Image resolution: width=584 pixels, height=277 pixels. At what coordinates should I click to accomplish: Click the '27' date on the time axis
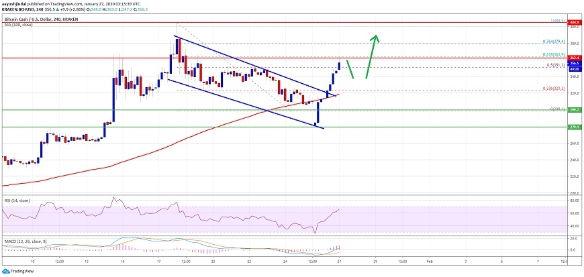pos(339,262)
